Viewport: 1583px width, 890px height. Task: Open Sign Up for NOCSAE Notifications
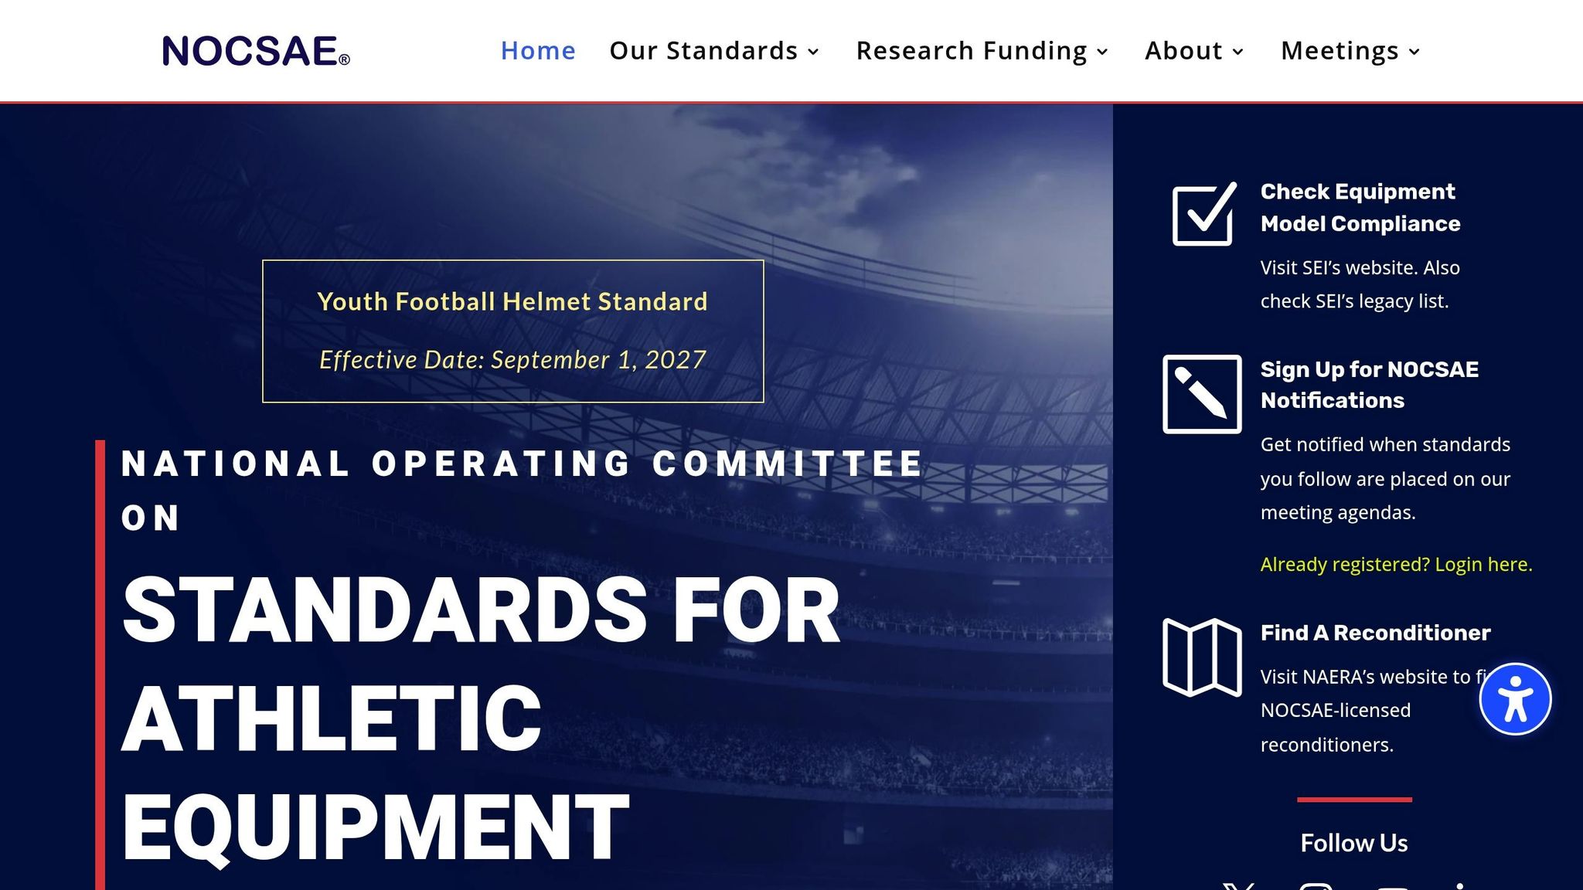(1369, 385)
